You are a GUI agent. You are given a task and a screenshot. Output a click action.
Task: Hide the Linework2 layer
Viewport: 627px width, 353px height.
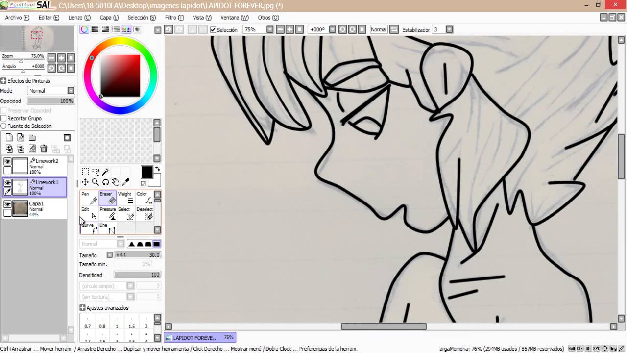tap(7, 161)
